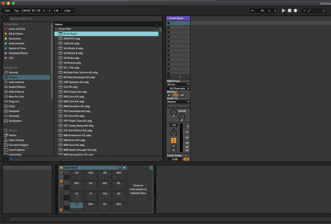This screenshot has width=331, height=224.
Task: Set Monitor to Off
Action: tap(182, 95)
